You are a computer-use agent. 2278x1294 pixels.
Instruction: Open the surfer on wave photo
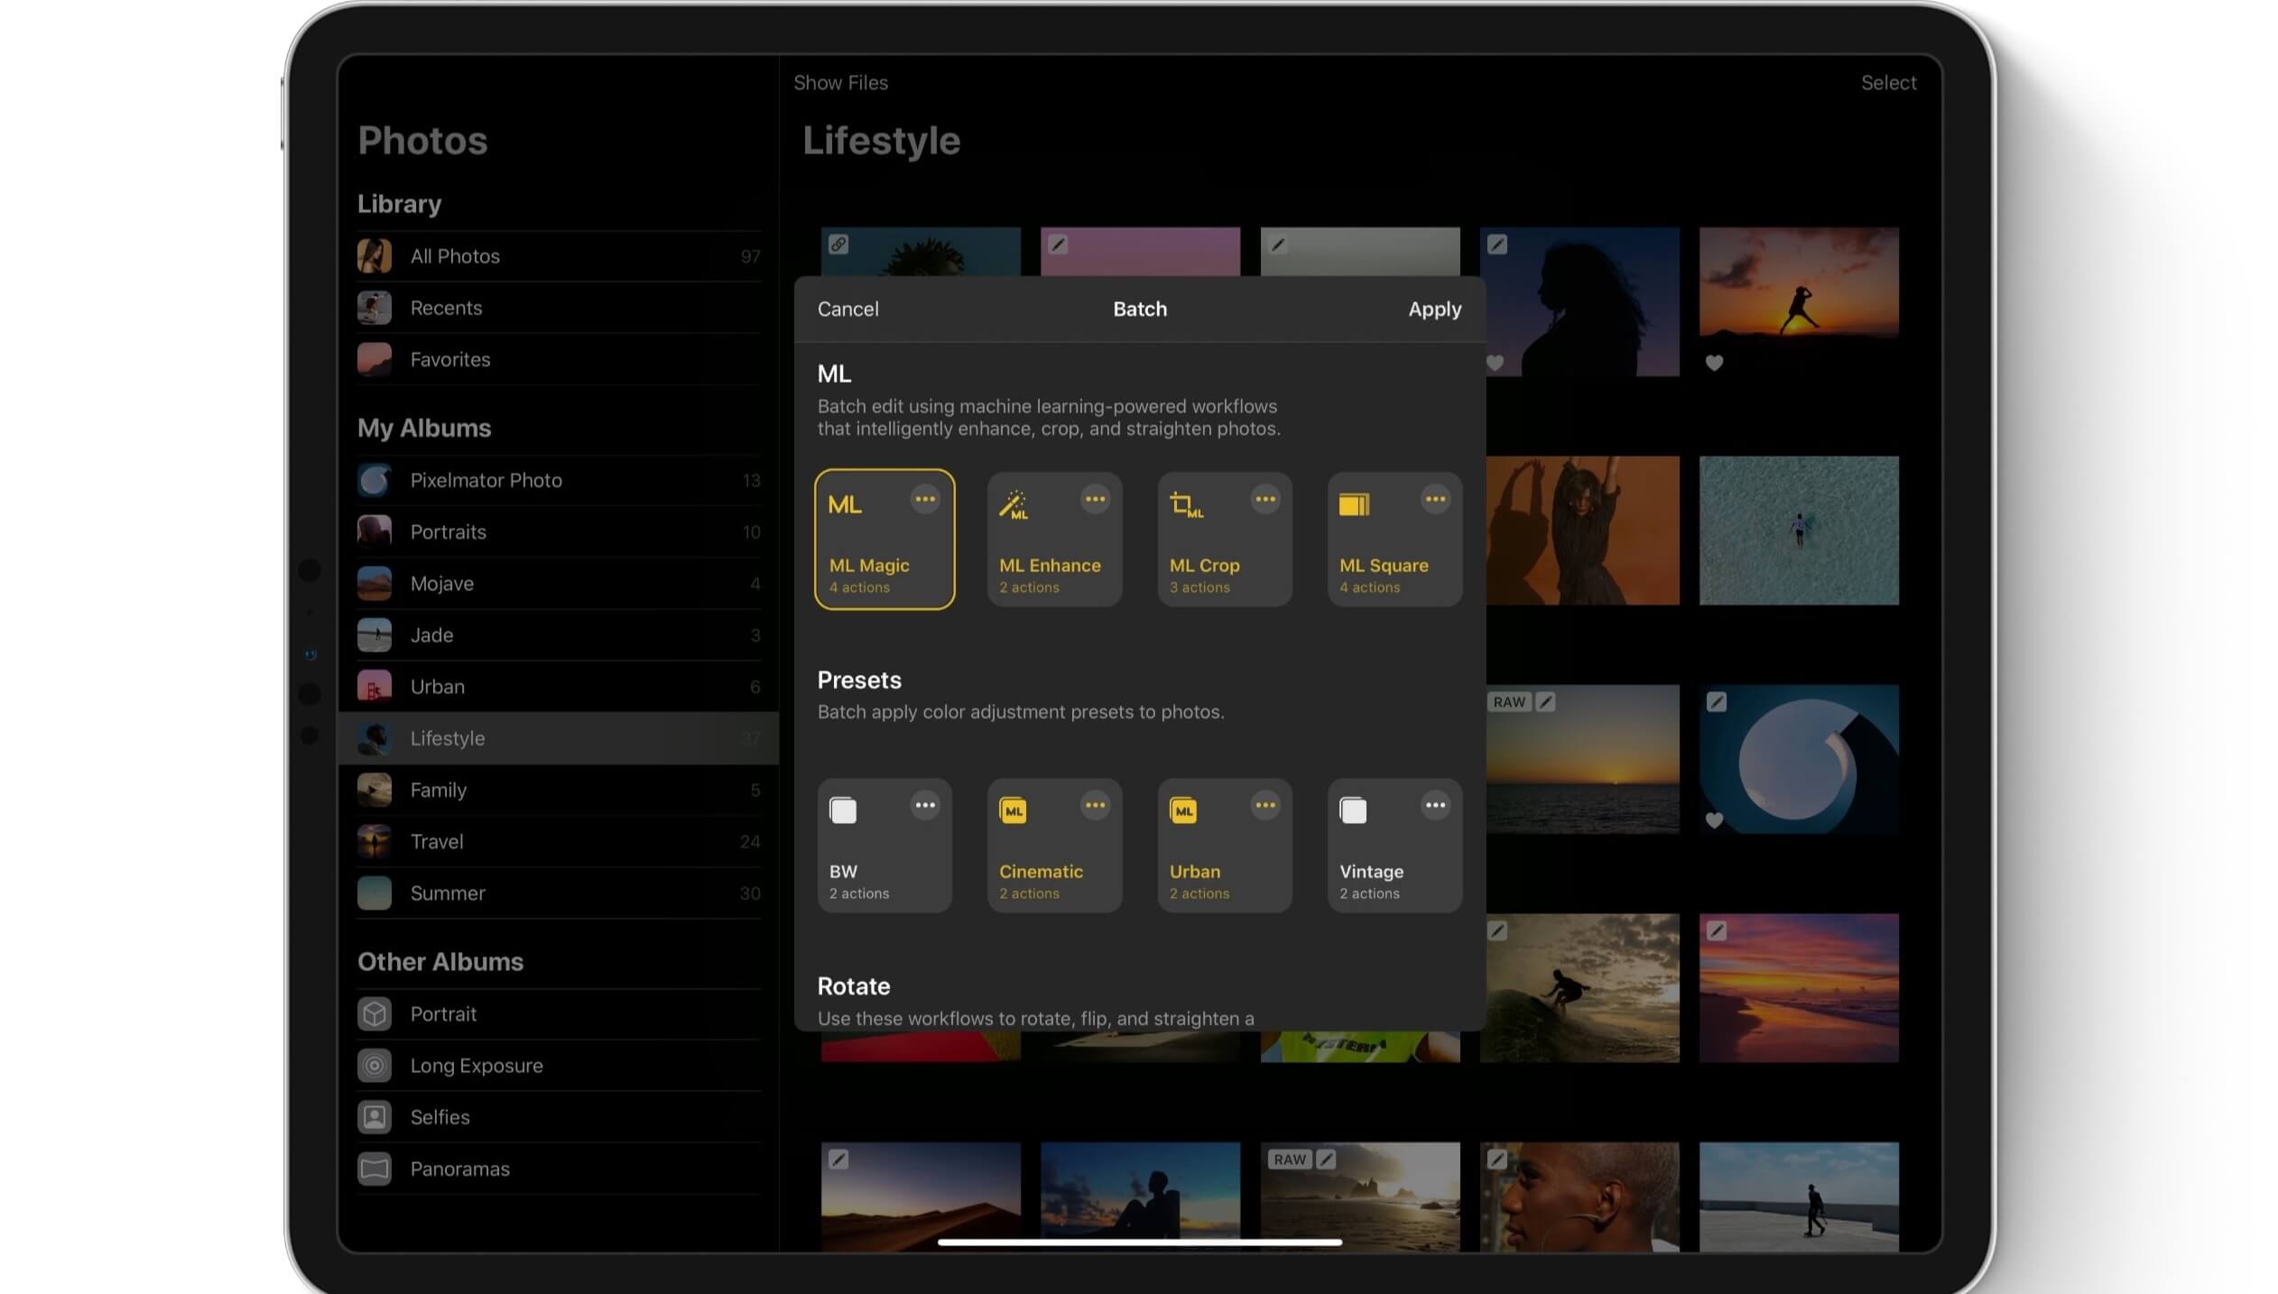1582,988
